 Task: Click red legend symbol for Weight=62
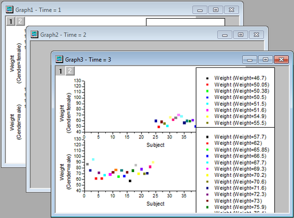[207, 144]
